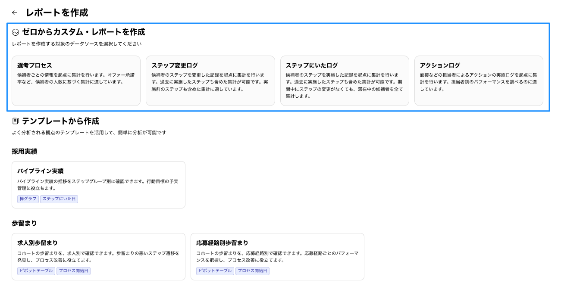
Task: Click プロセス開始日 tag on 求人別歩留まり
Action: (73, 271)
